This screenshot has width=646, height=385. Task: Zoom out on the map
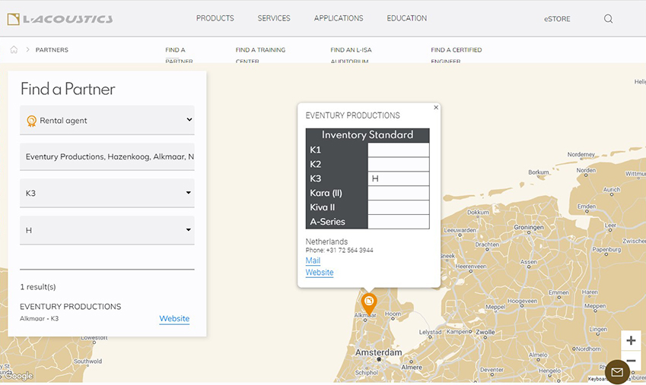[631, 361]
